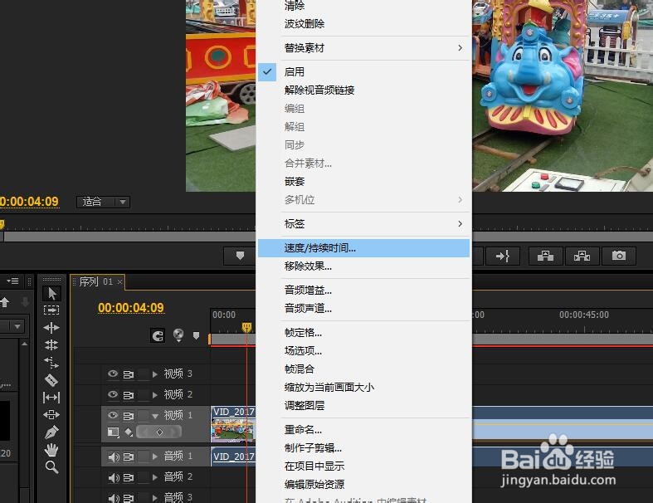Hide Video 1 track with eye icon

[x=113, y=415]
